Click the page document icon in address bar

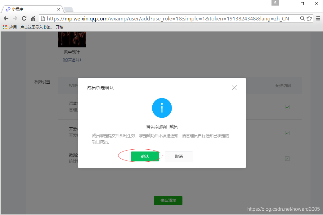tap(42, 19)
